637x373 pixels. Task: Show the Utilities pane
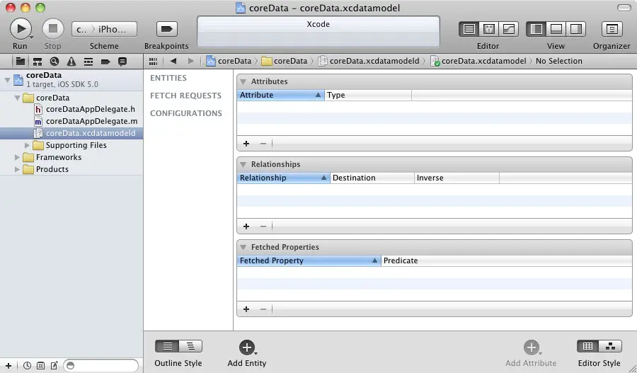point(576,29)
